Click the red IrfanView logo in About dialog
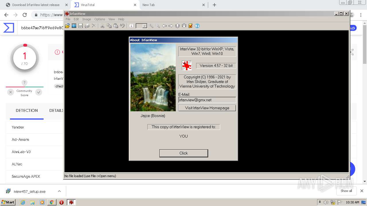367x206 pixels. click(x=187, y=66)
